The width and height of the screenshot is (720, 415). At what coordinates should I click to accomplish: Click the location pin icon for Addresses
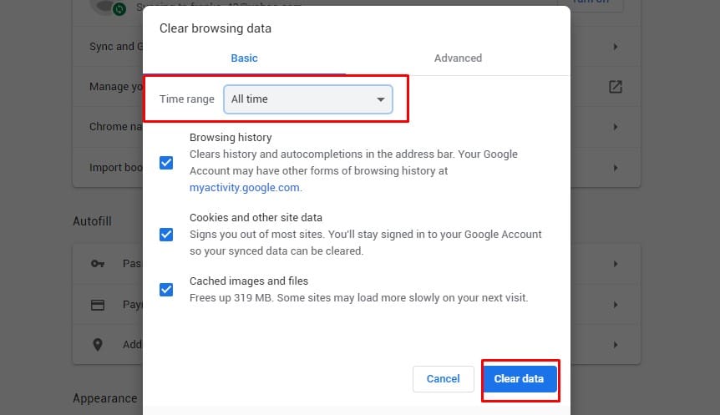coord(98,344)
